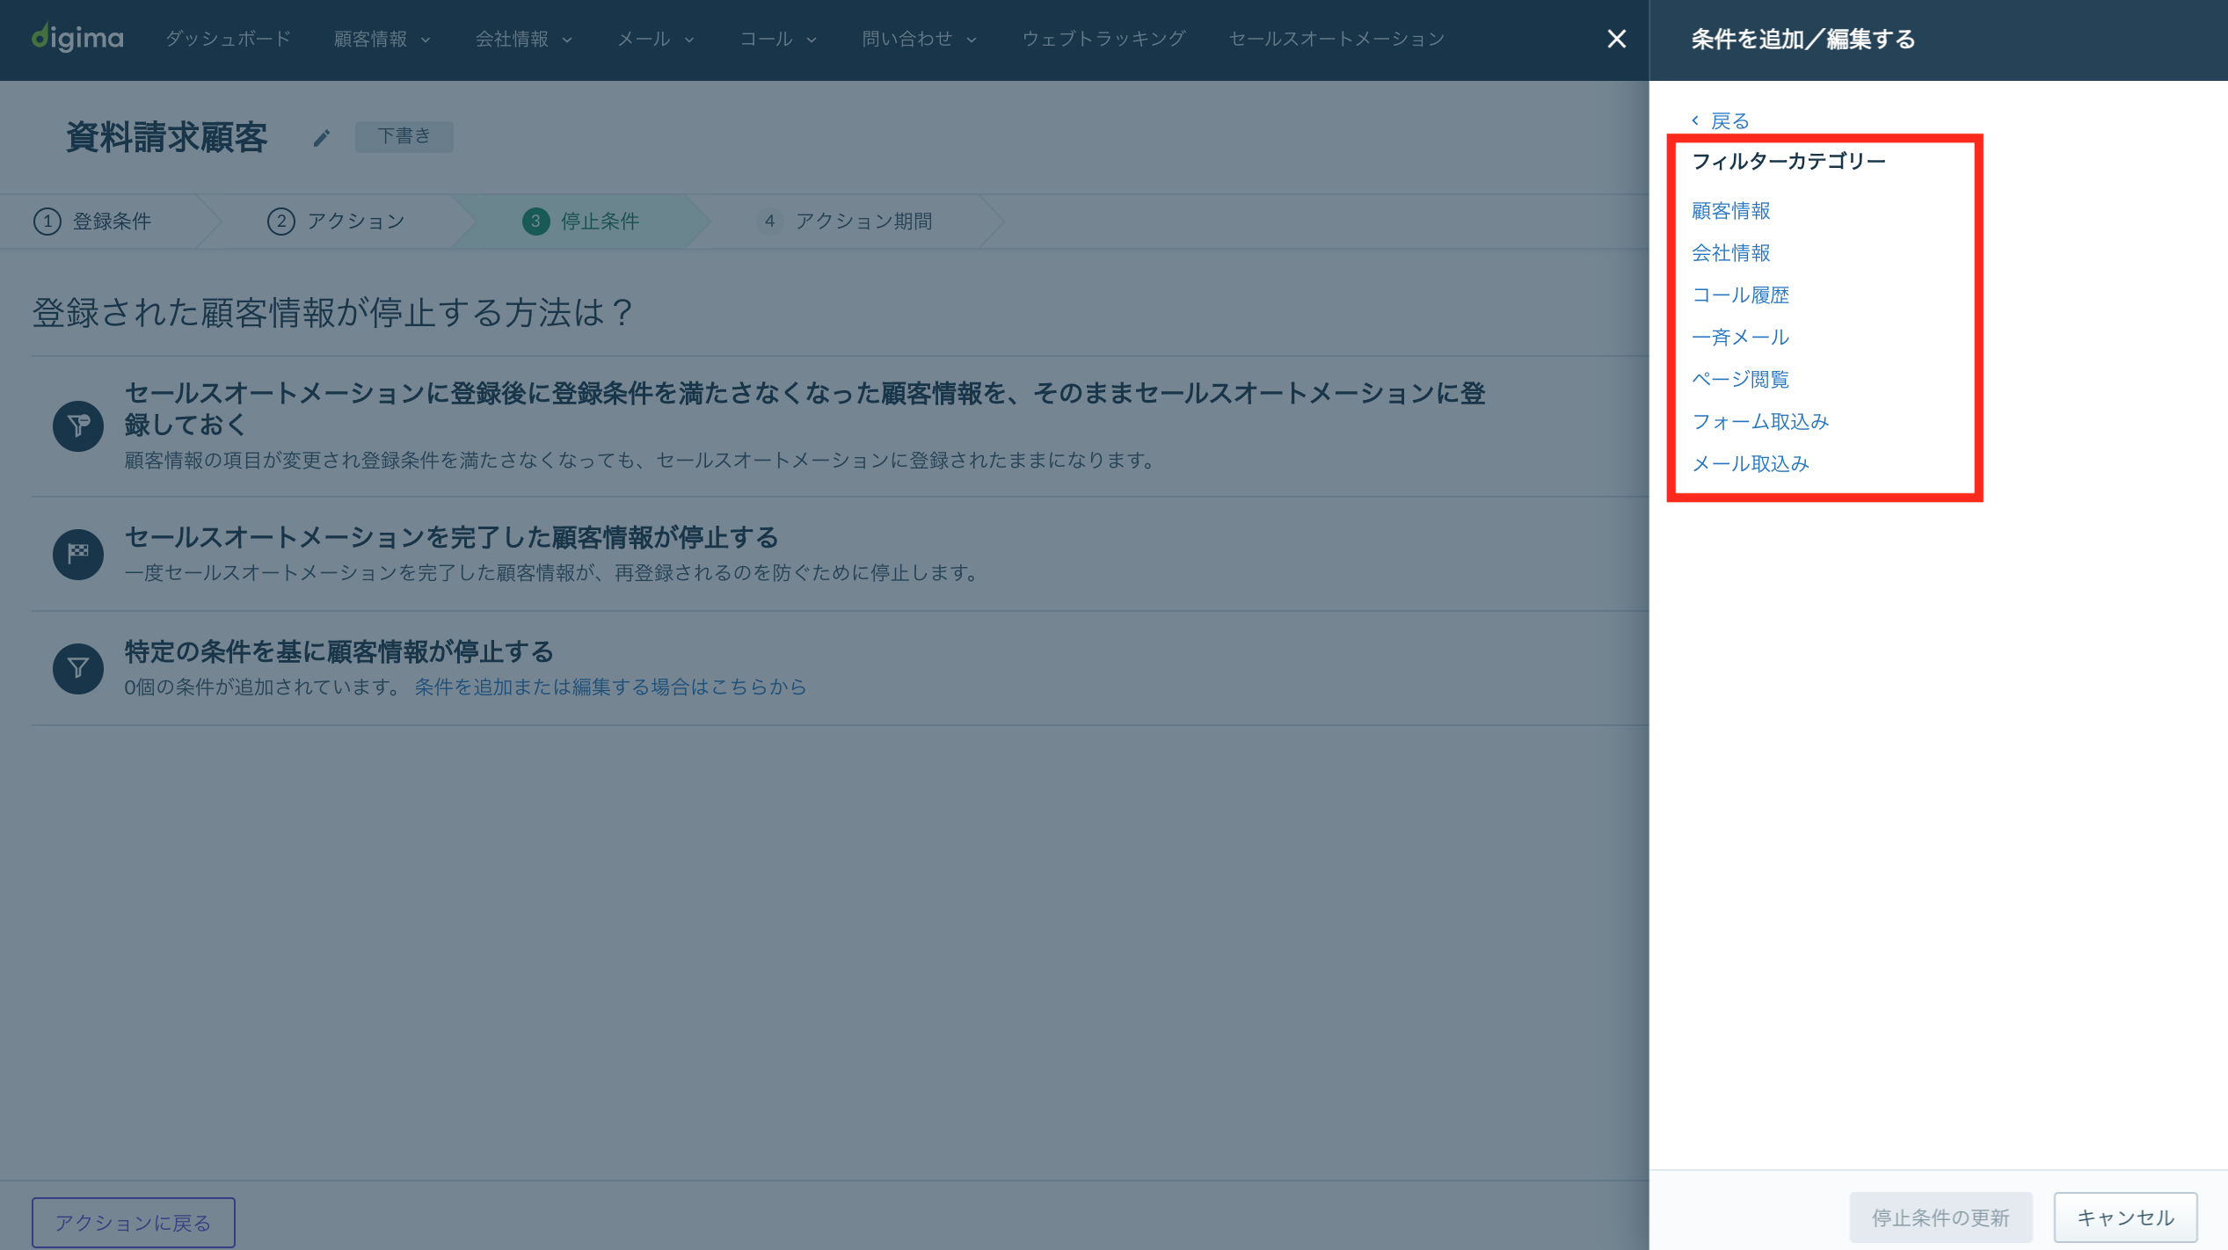Click the digima logo

click(x=77, y=38)
